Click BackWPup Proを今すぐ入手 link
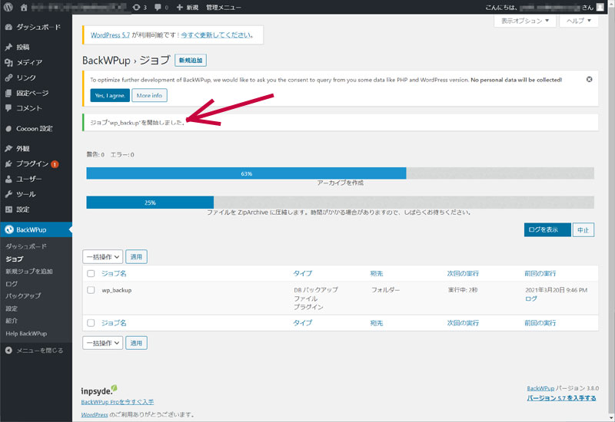Image resolution: width=615 pixels, height=422 pixels. pyautogui.click(x=118, y=402)
